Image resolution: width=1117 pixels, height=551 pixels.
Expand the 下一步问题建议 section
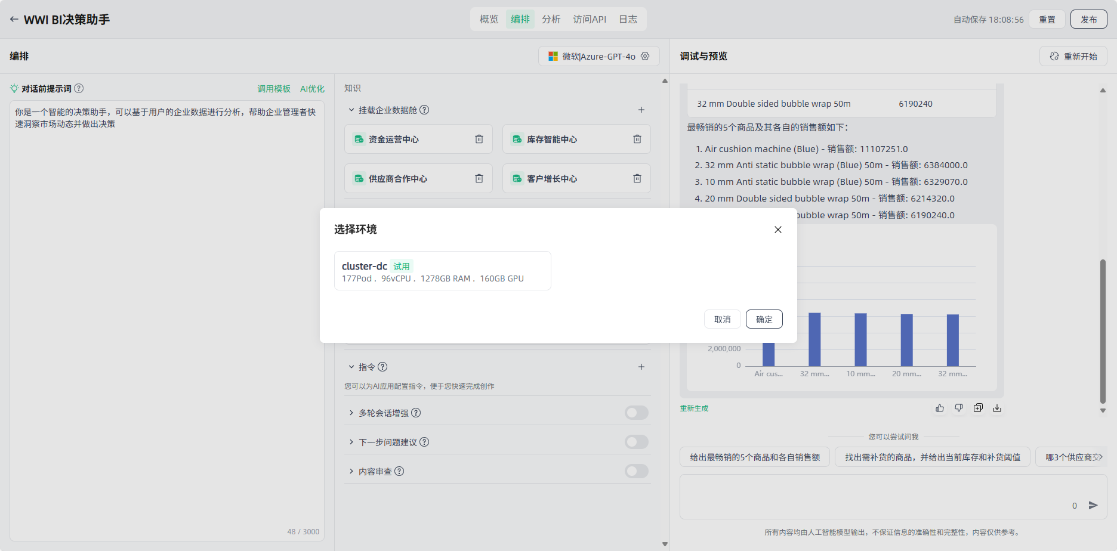point(351,442)
